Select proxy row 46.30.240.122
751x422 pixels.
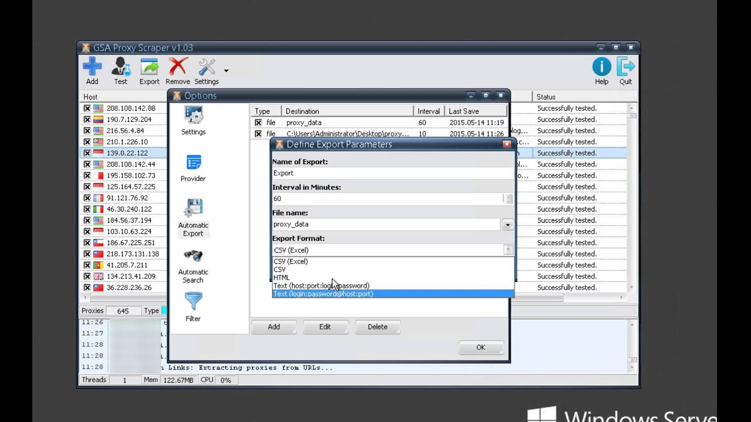click(129, 209)
